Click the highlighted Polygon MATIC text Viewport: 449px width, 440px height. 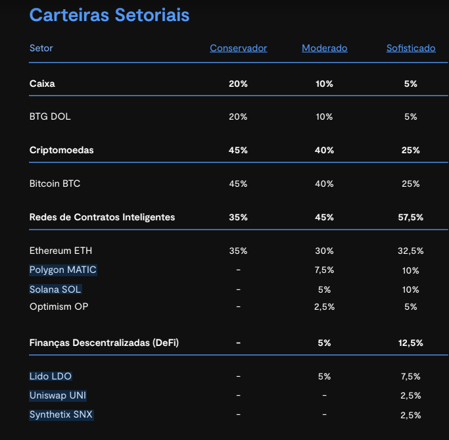coord(63,270)
